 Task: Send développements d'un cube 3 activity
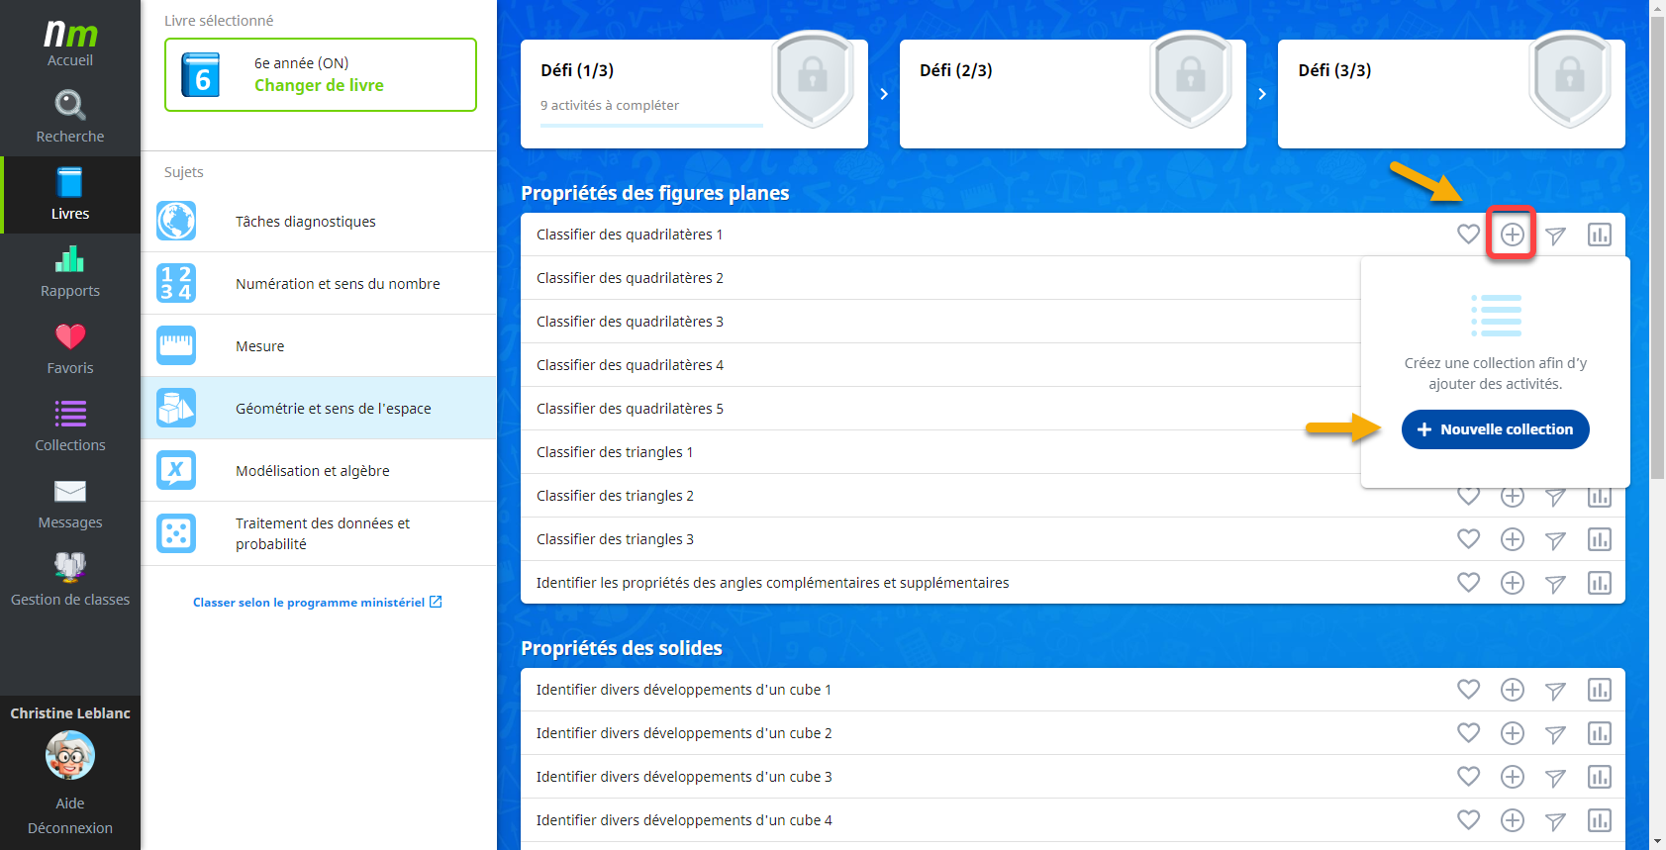pyautogui.click(x=1555, y=777)
